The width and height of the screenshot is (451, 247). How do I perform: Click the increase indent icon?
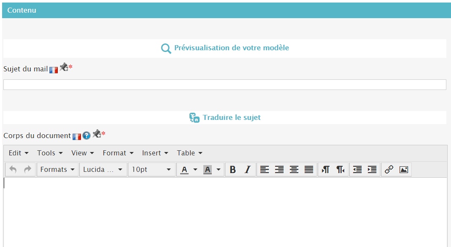pos(372,170)
